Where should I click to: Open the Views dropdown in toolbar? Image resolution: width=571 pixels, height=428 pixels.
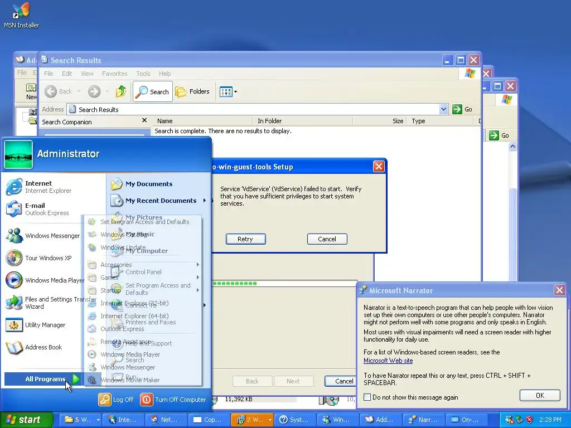point(228,92)
